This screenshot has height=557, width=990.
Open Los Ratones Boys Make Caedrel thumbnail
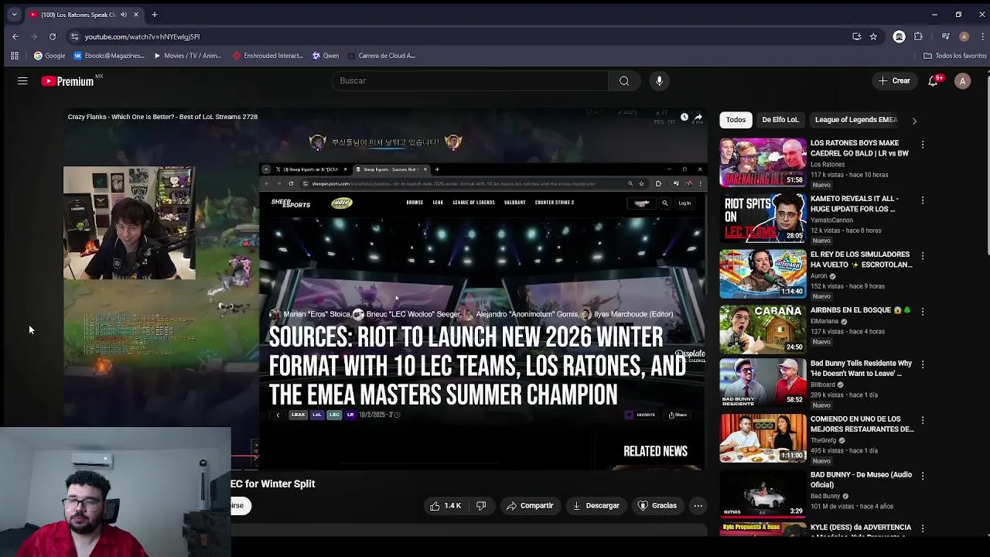[x=763, y=162]
